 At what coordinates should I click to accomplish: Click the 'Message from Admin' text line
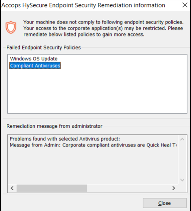click(93, 145)
